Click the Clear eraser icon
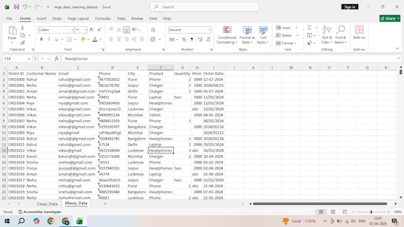 [310, 43]
